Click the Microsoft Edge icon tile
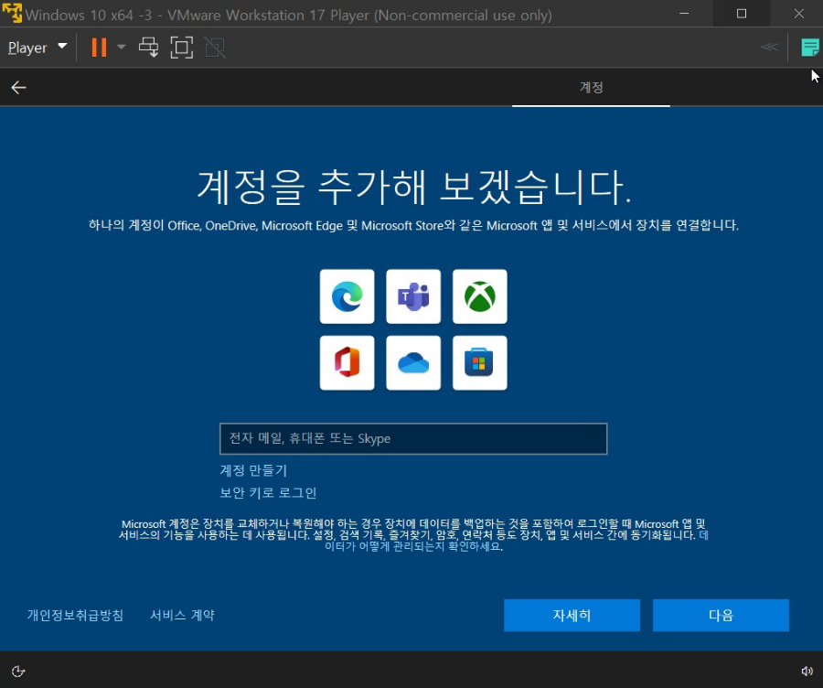The width and height of the screenshot is (823, 688). 347,296
